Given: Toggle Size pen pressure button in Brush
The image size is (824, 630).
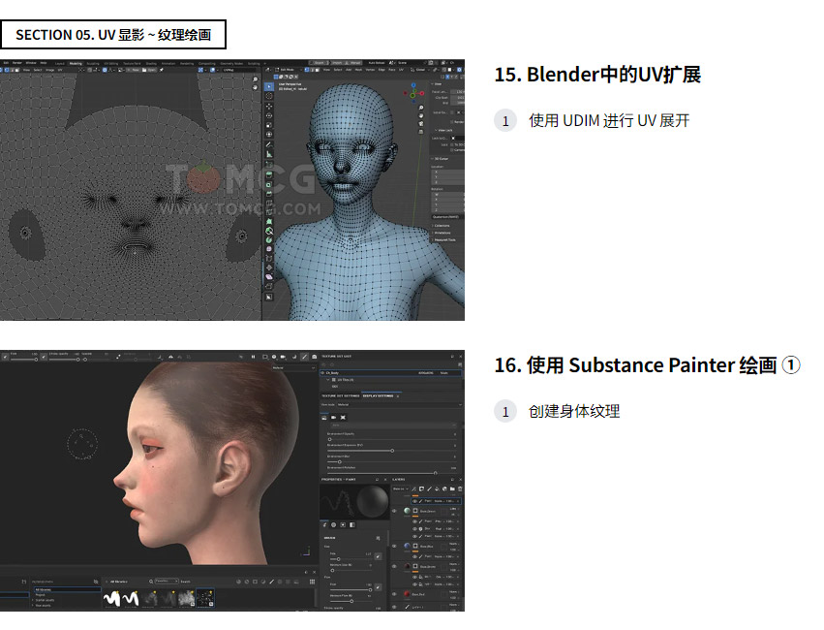Looking at the screenshot, I should point(378,556).
